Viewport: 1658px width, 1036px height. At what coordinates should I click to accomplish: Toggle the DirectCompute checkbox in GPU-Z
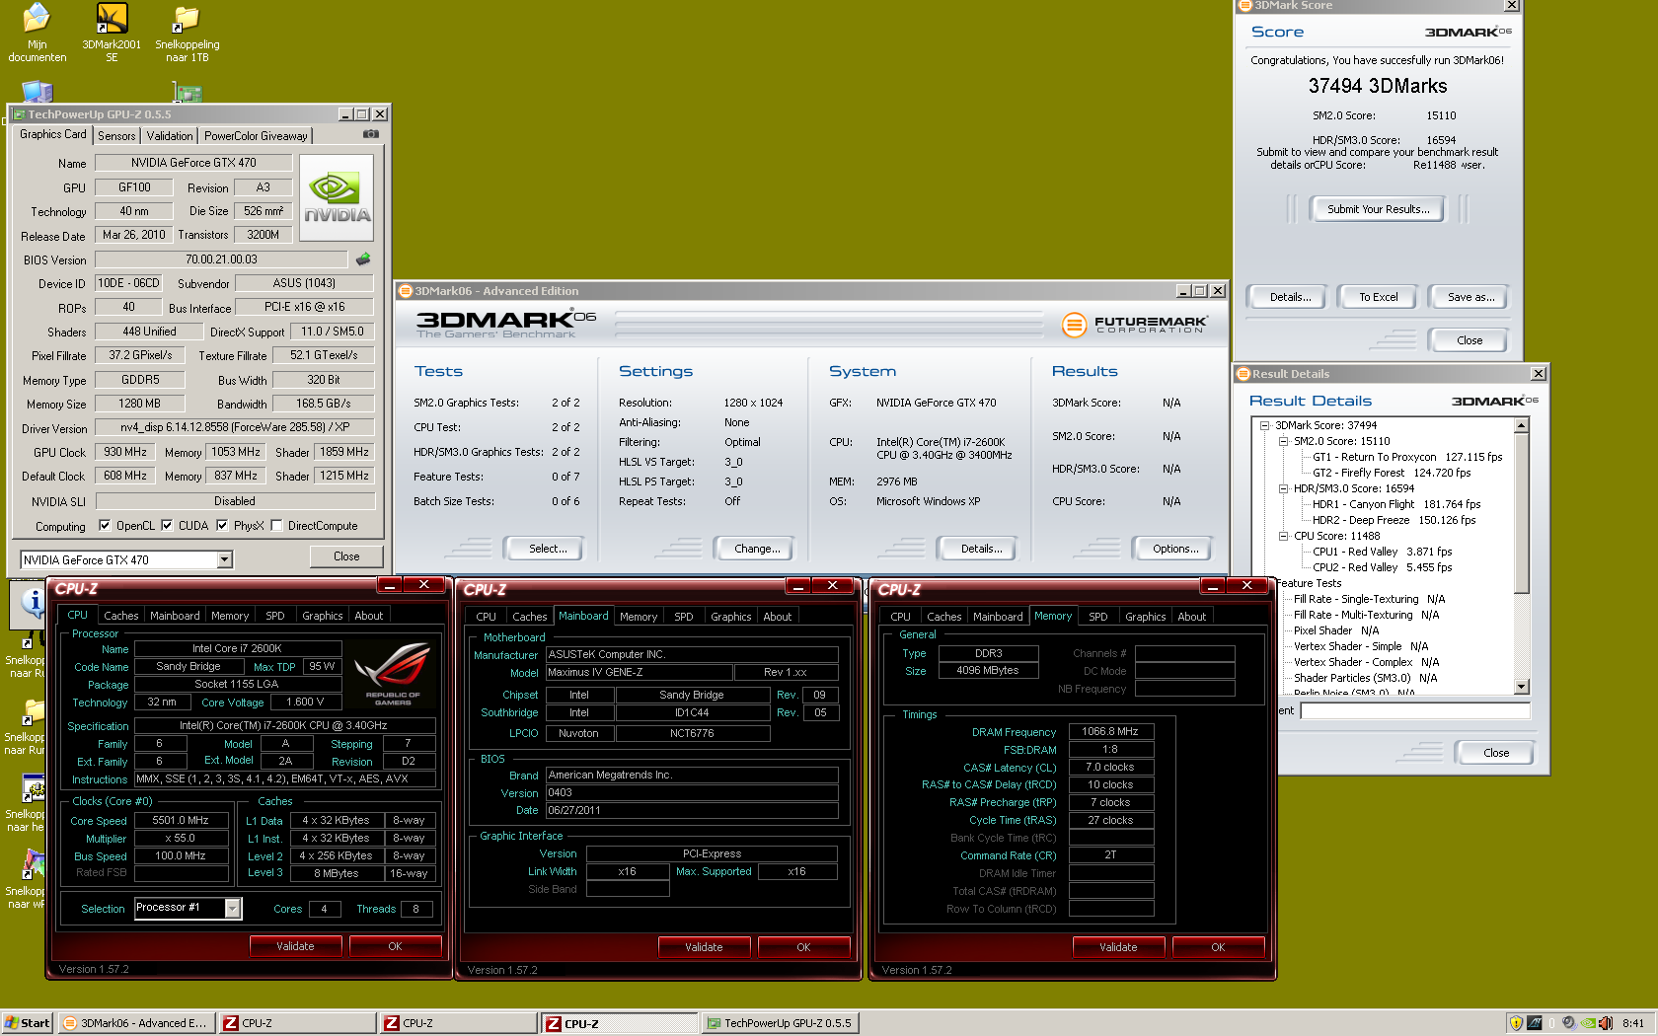coord(276,526)
